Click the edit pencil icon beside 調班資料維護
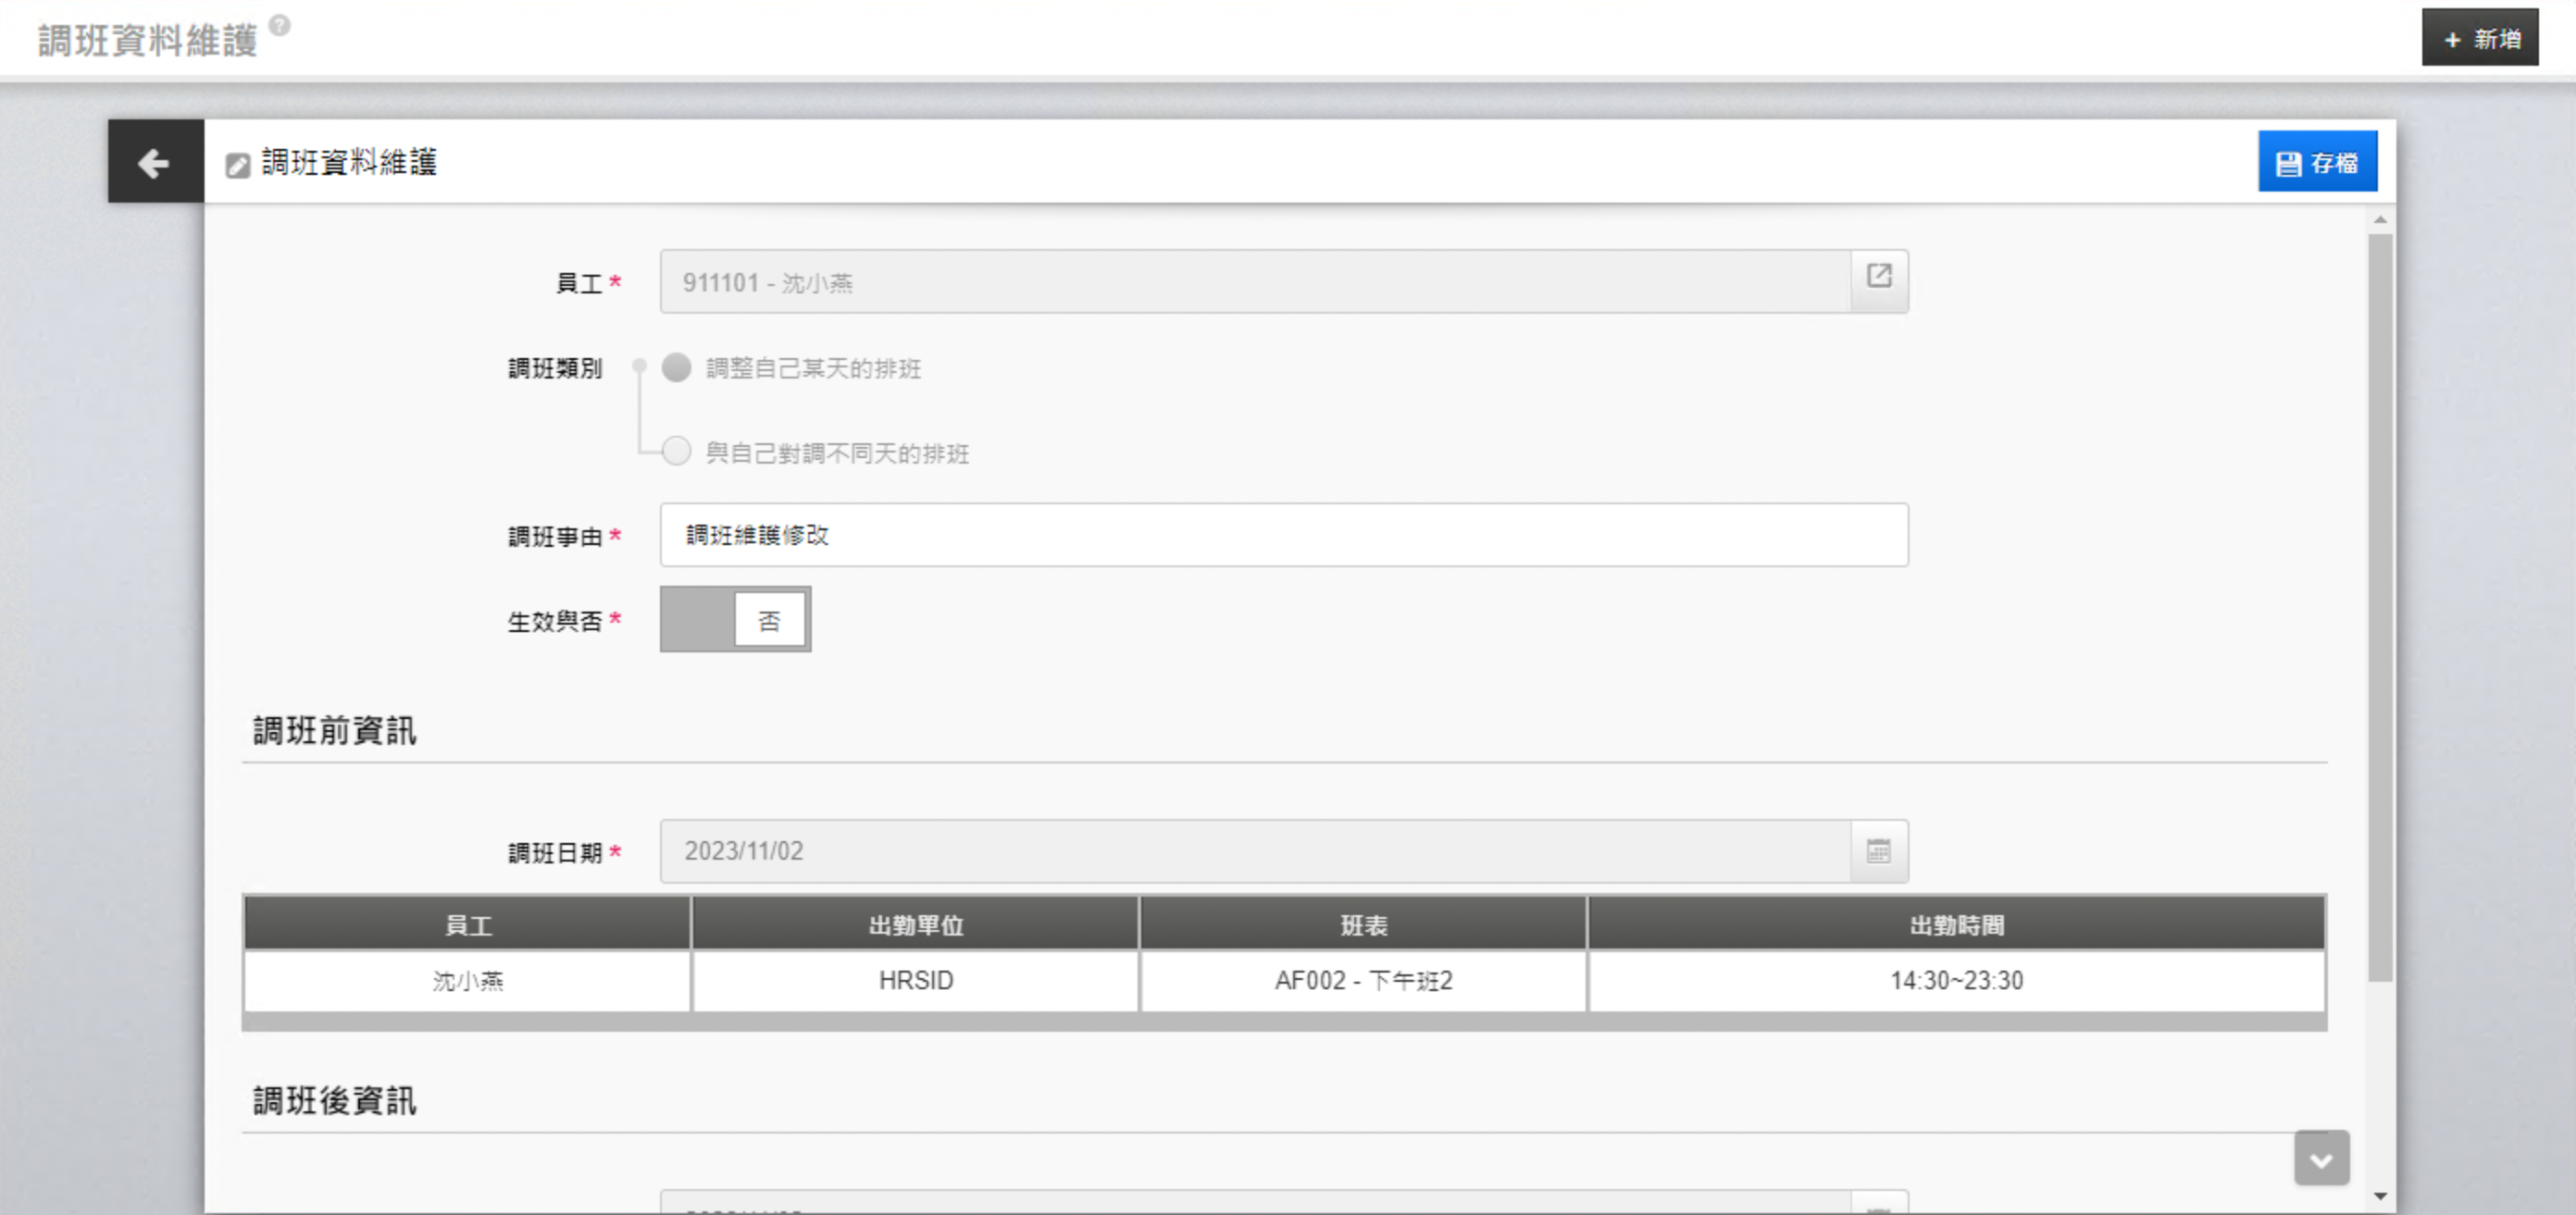 click(237, 165)
